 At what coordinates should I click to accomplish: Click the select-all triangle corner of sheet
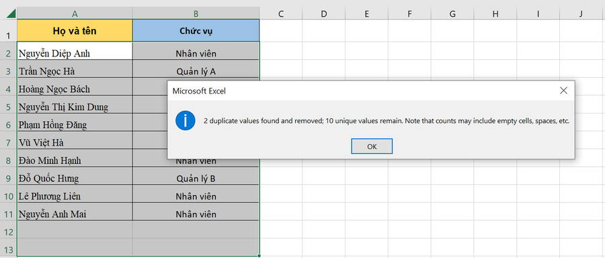click(11, 14)
